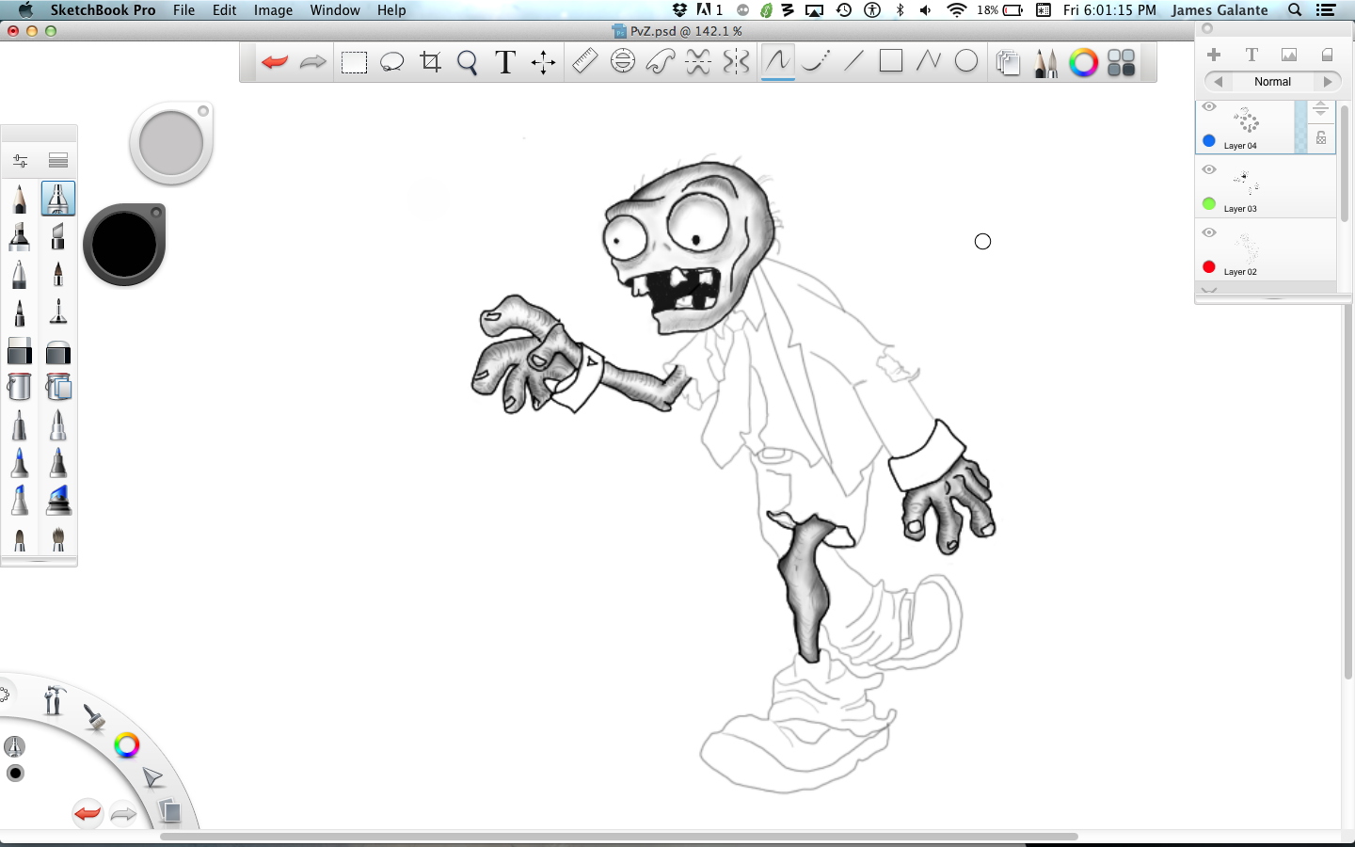Click the four-squares UI toggle icon
The width and height of the screenshot is (1355, 847).
(x=1121, y=63)
